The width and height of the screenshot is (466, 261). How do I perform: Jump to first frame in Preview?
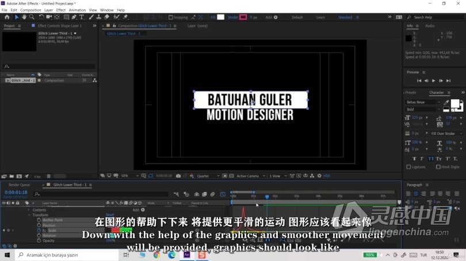tap(419, 80)
